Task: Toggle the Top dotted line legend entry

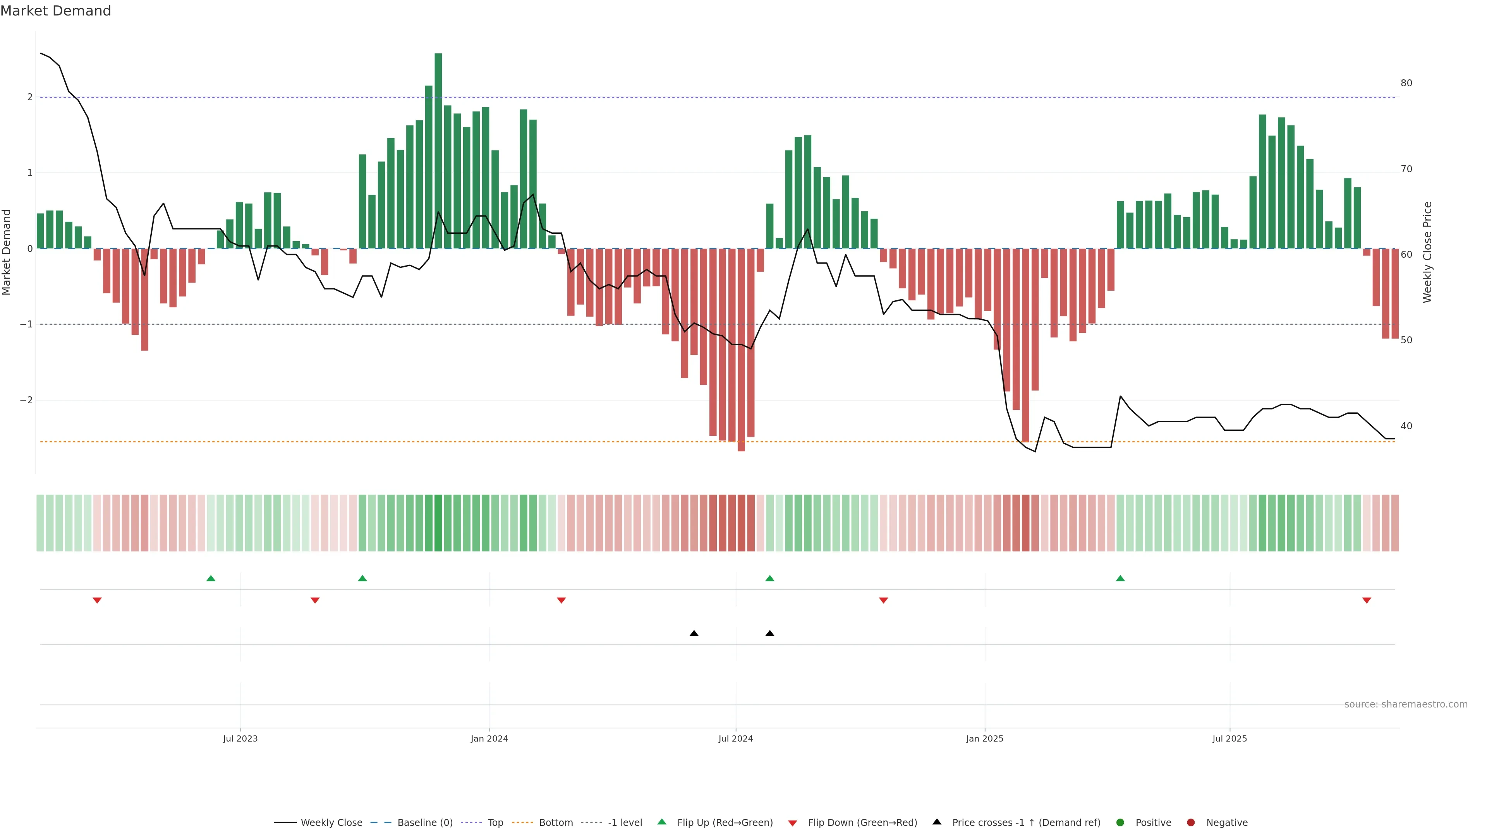Action: pos(495,822)
